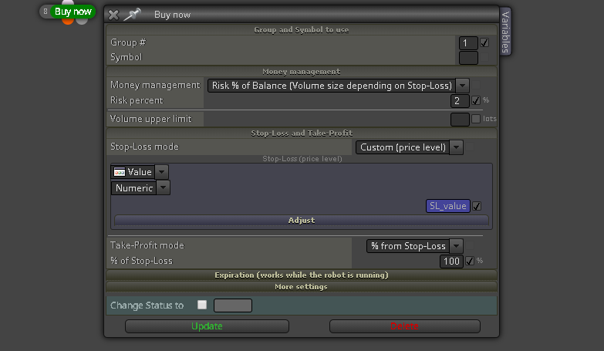Toggle the Symbol checkbox

[484, 57]
